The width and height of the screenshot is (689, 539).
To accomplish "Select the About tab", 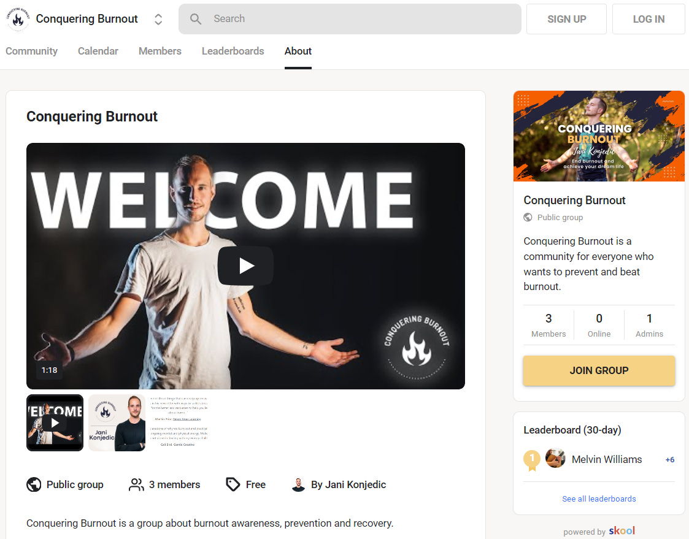I will (x=298, y=51).
